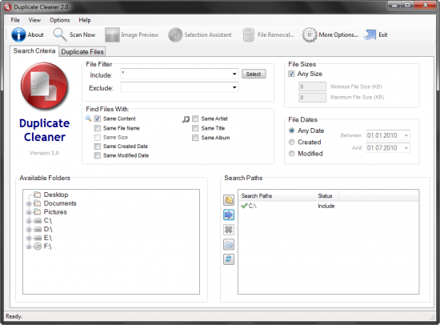The image size is (440, 325).
Task: Click the Maximum File Size field
Action: tap(312, 98)
